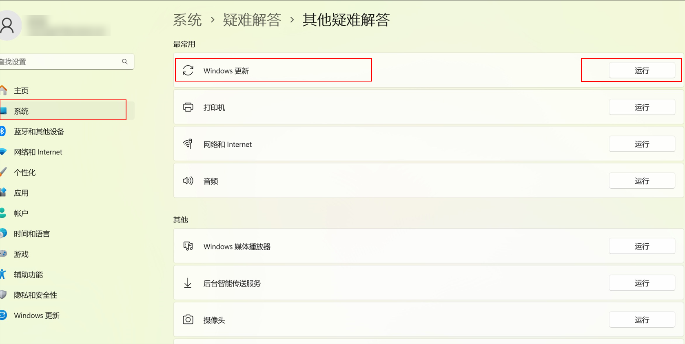Click the Windows 更新 sync icon in list
The image size is (685, 344).
[x=188, y=71]
